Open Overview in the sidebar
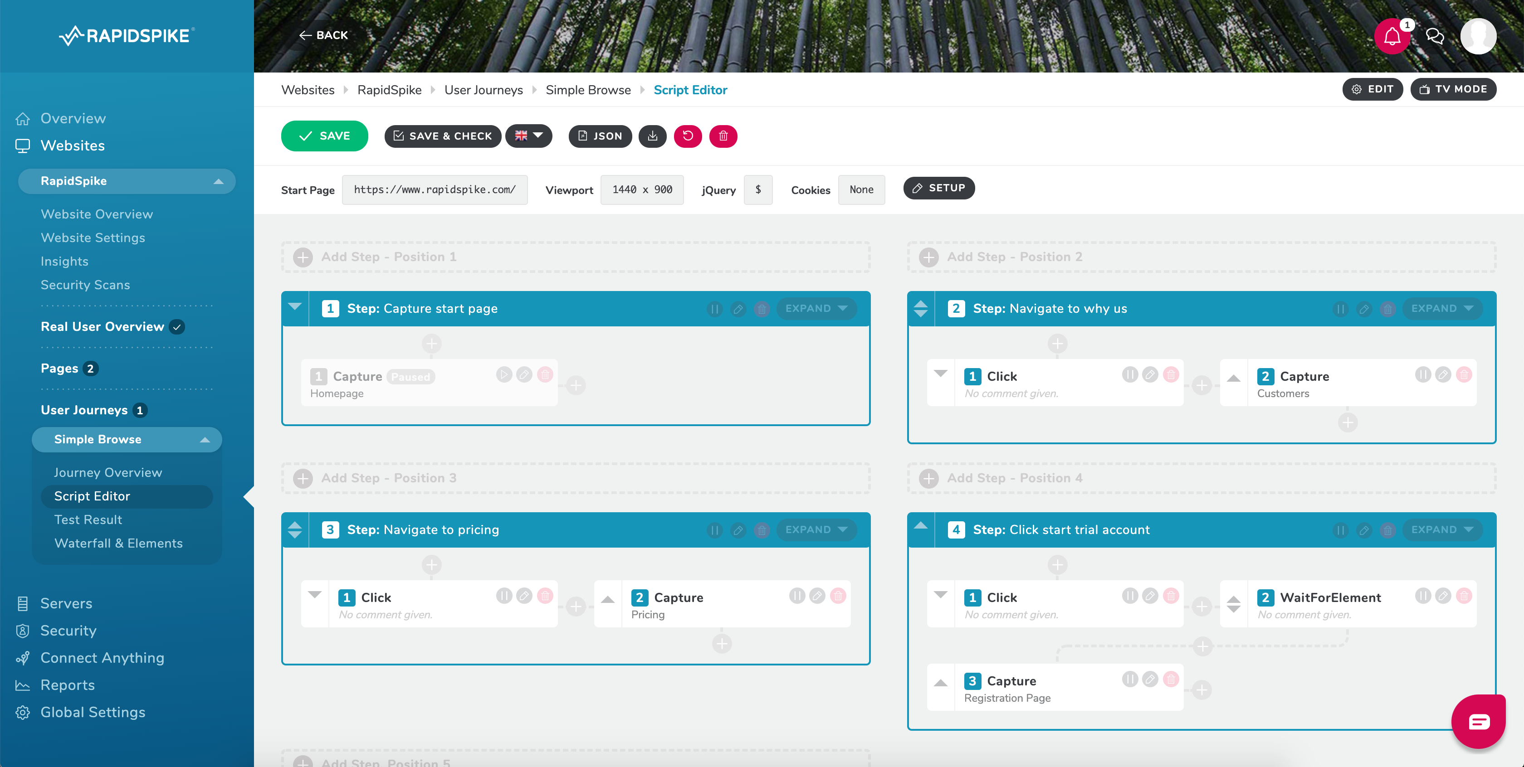This screenshot has height=767, width=1524. (73, 118)
